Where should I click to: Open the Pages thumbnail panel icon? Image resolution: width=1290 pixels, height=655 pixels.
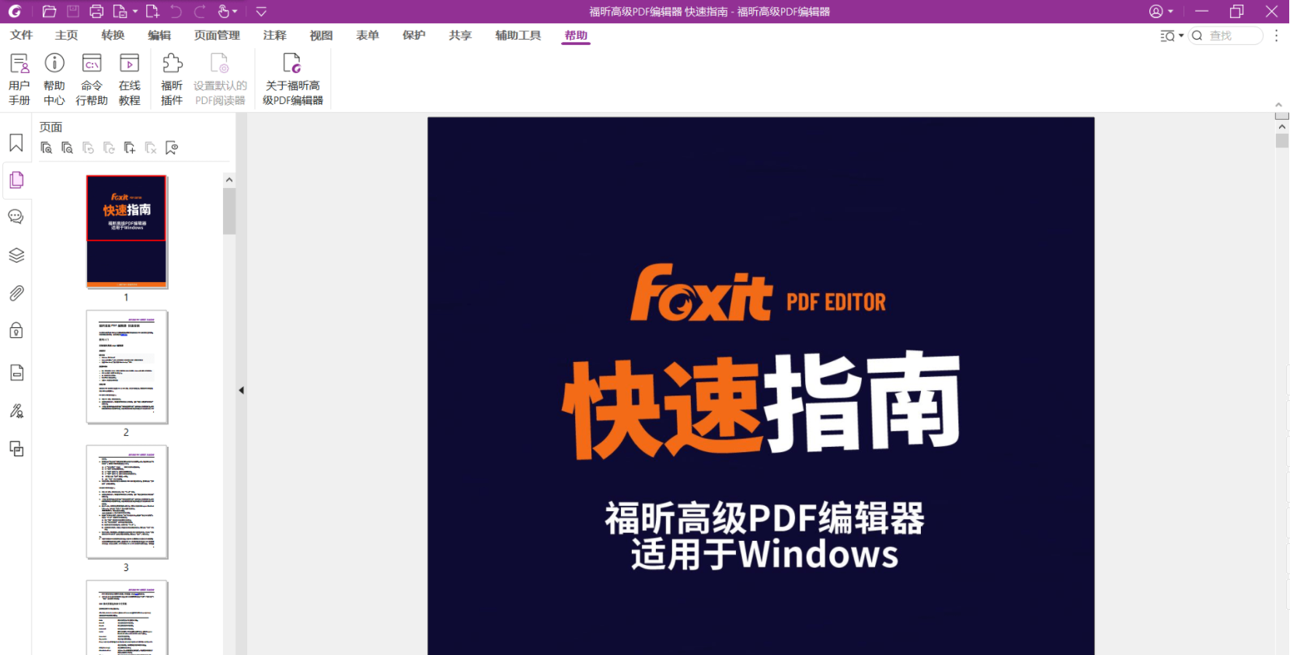point(16,180)
